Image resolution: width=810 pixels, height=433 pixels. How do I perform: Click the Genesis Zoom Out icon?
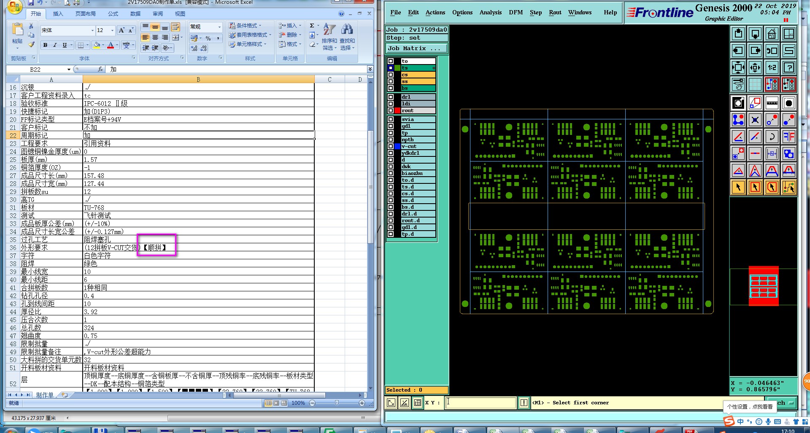coord(755,67)
